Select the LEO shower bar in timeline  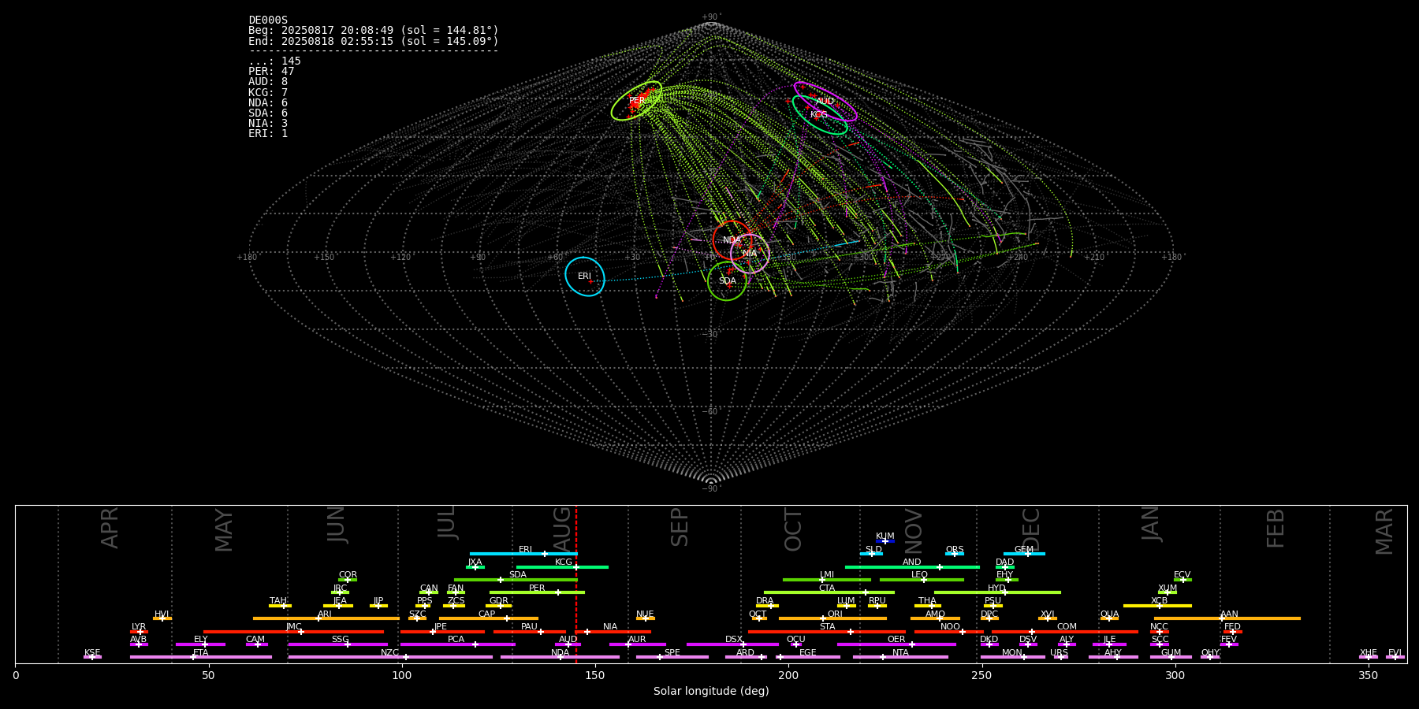click(x=922, y=580)
